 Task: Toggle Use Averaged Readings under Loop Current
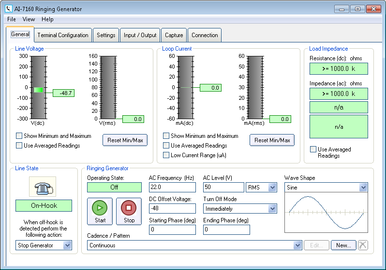tap(166, 146)
